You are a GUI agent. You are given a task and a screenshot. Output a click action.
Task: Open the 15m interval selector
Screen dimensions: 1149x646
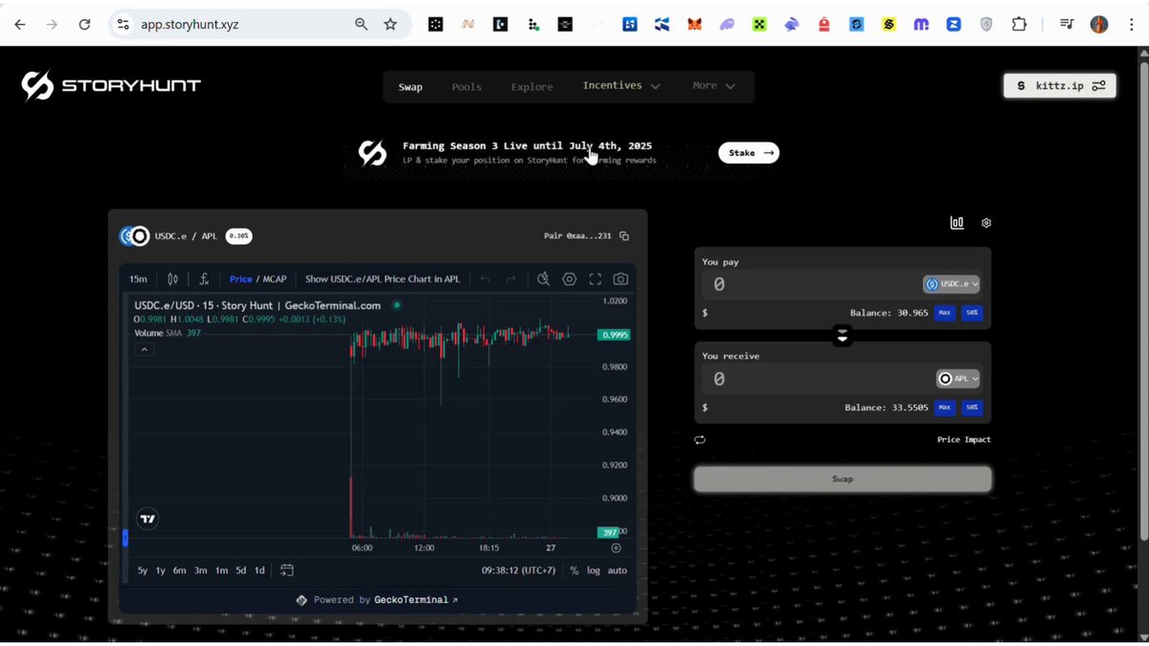click(138, 279)
